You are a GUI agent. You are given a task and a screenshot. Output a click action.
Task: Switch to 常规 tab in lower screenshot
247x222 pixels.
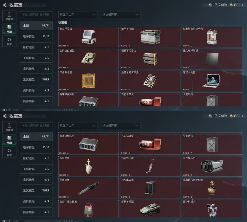click(9, 140)
